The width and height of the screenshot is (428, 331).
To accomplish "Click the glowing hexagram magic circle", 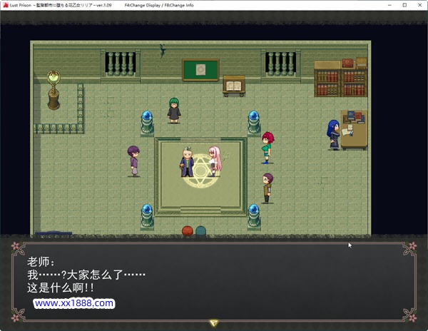I will point(201,171).
